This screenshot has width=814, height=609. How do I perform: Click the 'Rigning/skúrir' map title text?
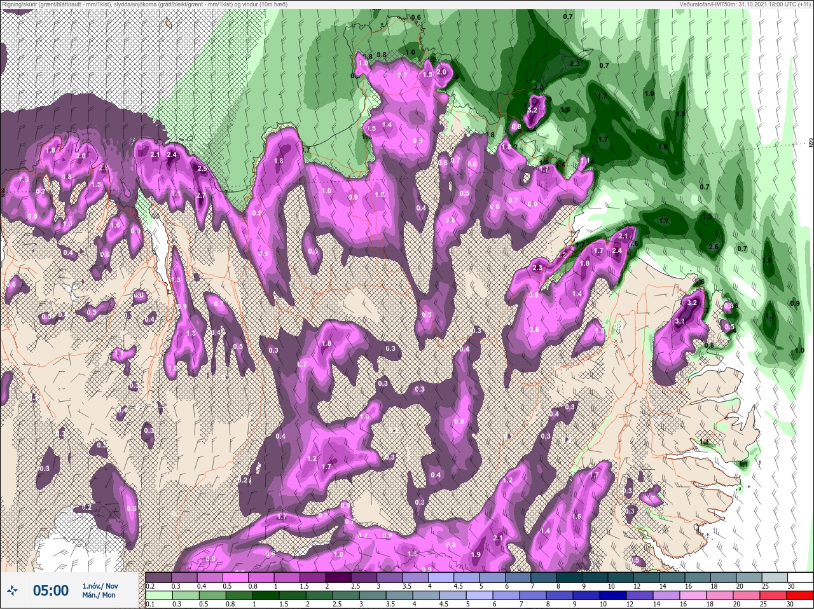[x=145, y=4]
